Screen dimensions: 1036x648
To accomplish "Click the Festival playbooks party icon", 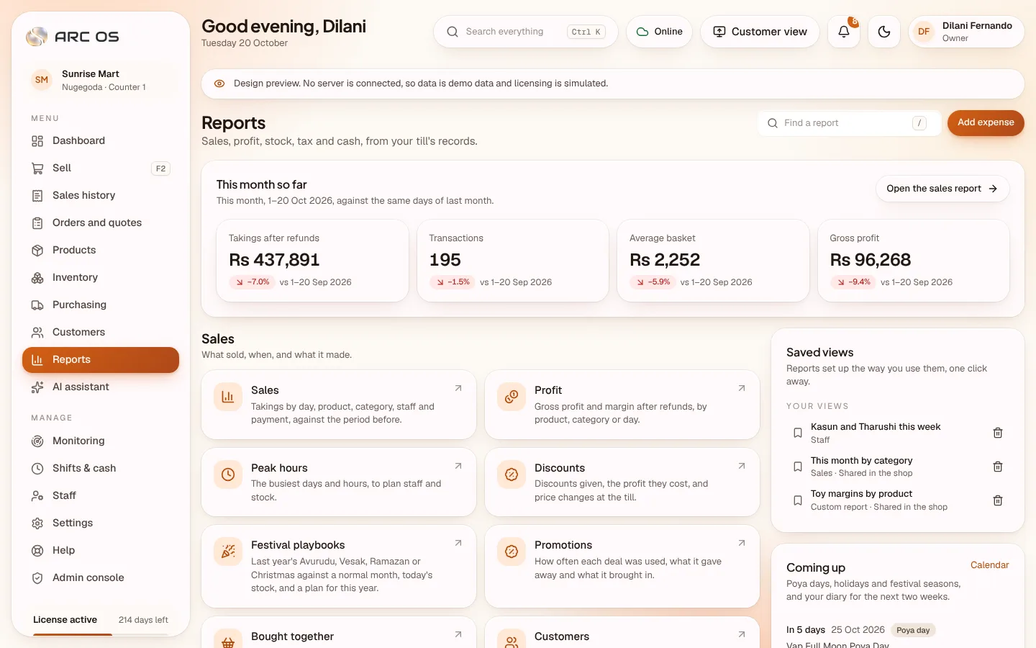I will (228, 552).
